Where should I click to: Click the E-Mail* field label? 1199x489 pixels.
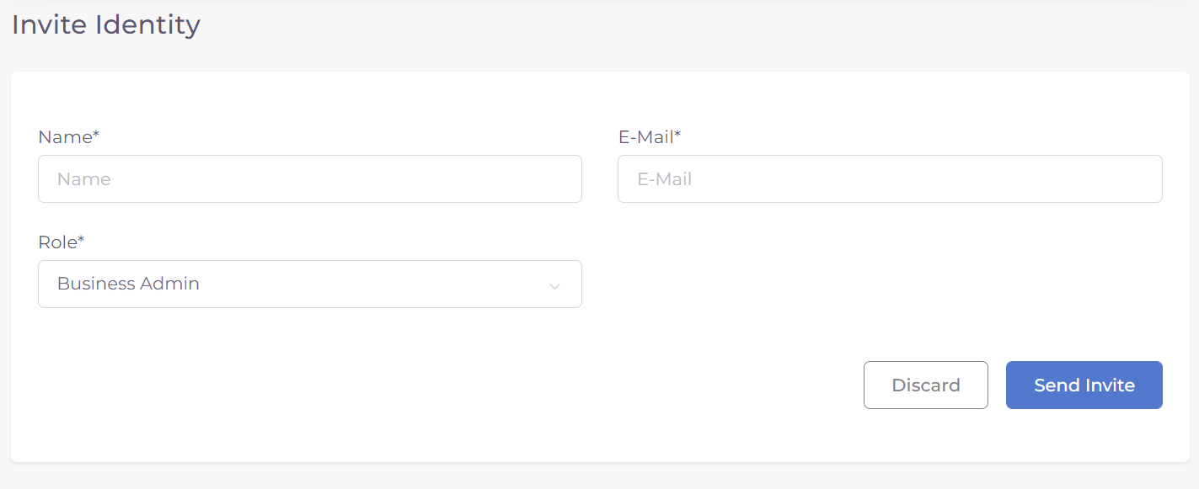pos(649,137)
